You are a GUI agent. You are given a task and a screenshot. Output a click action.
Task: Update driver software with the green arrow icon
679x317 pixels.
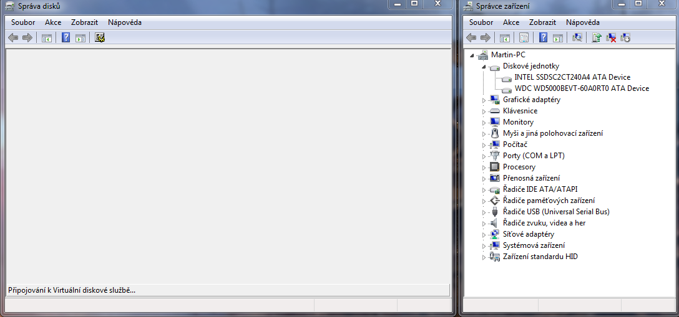[597, 37]
